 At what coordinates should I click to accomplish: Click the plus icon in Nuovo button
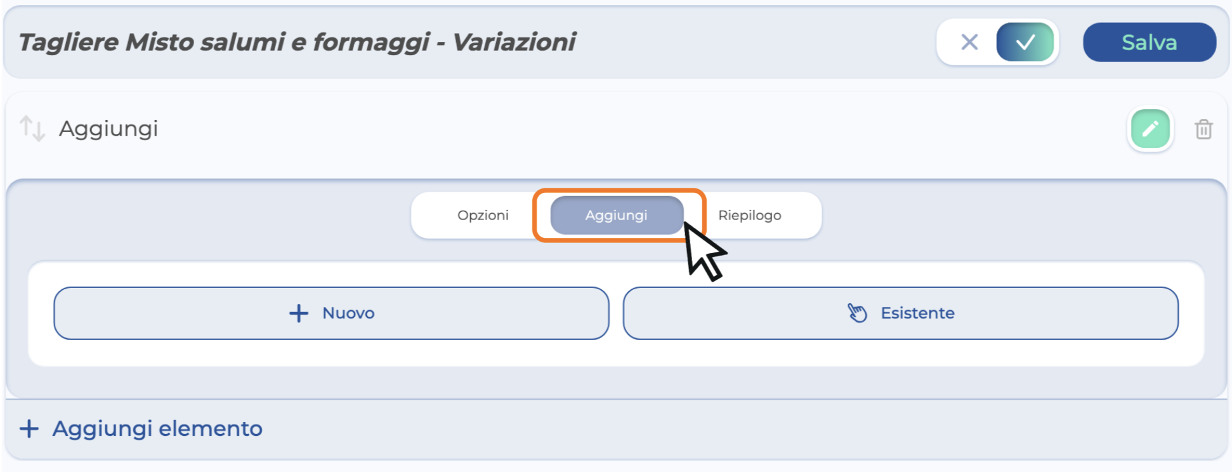[x=299, y=313]
